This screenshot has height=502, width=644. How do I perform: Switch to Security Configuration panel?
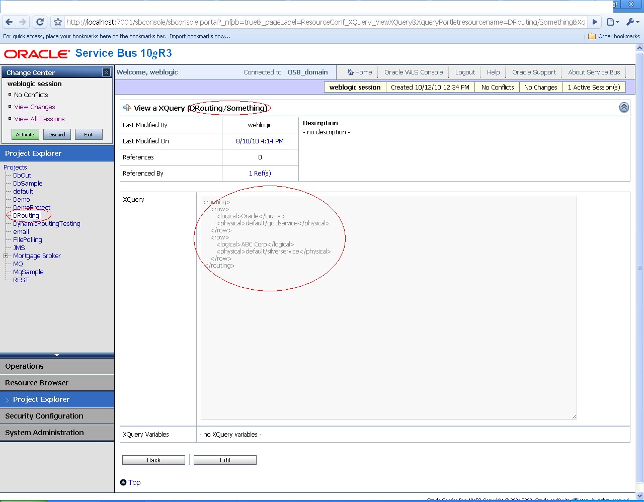pyautogui.click(x=57, y=416)
